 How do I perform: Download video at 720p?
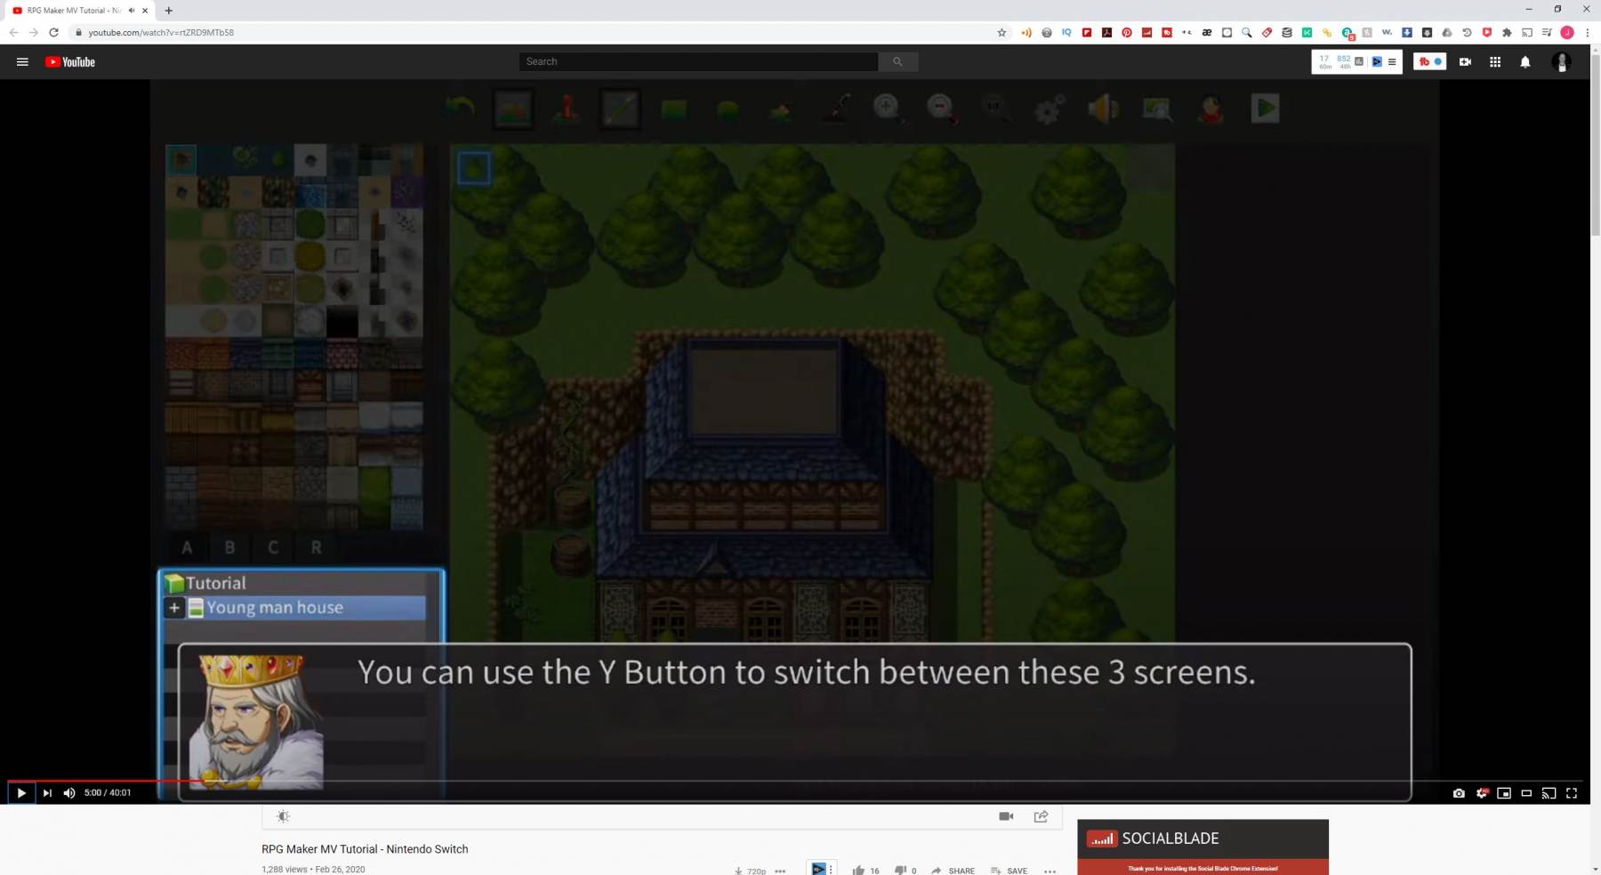coord(750,871)
